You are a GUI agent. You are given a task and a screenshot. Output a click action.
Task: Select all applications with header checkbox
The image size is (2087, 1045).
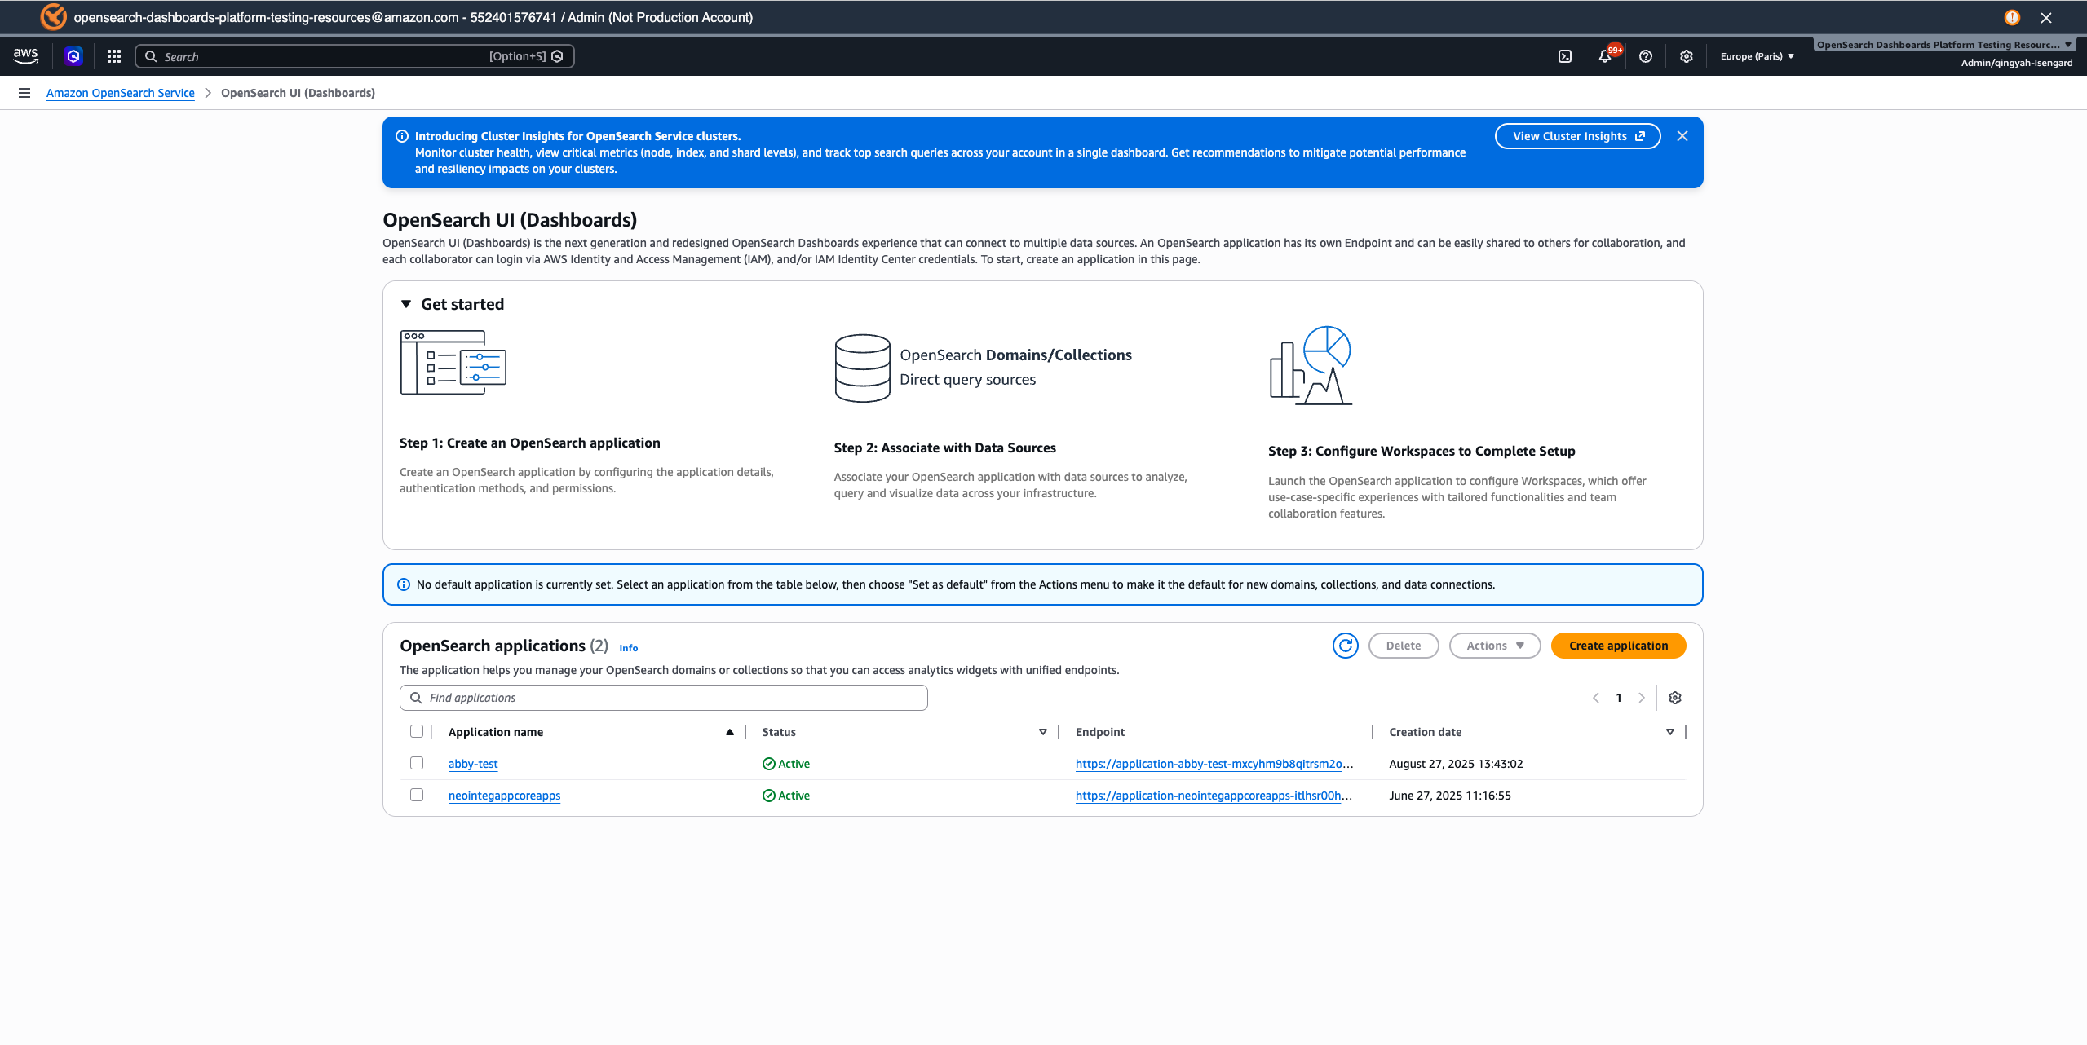(x=417, y=731)
